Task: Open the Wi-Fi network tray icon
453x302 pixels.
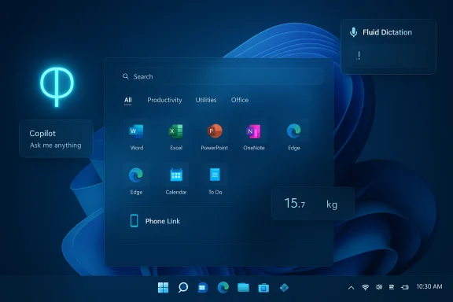Action: 365,287
